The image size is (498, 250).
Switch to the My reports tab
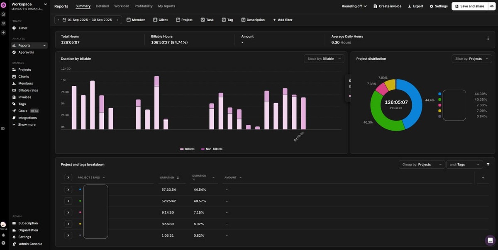click(x=166, y=6)
